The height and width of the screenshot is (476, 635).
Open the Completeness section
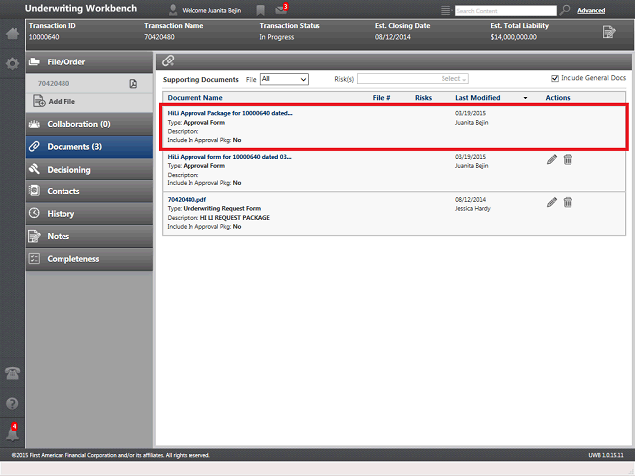pos(89,259)
